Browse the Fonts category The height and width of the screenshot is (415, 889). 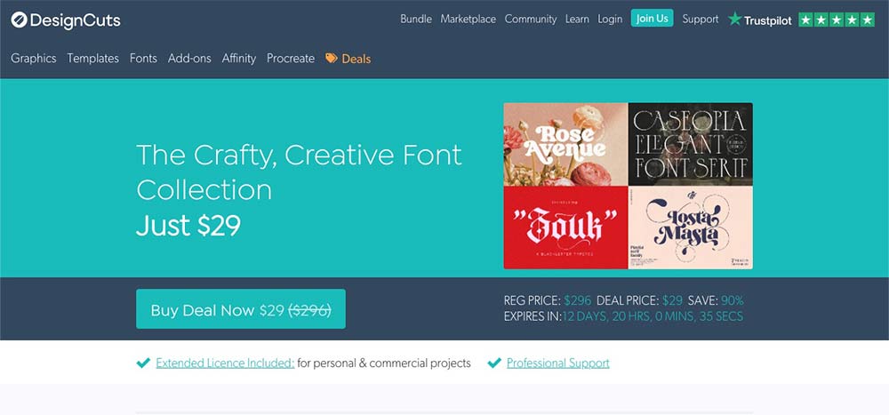point(143,59)
